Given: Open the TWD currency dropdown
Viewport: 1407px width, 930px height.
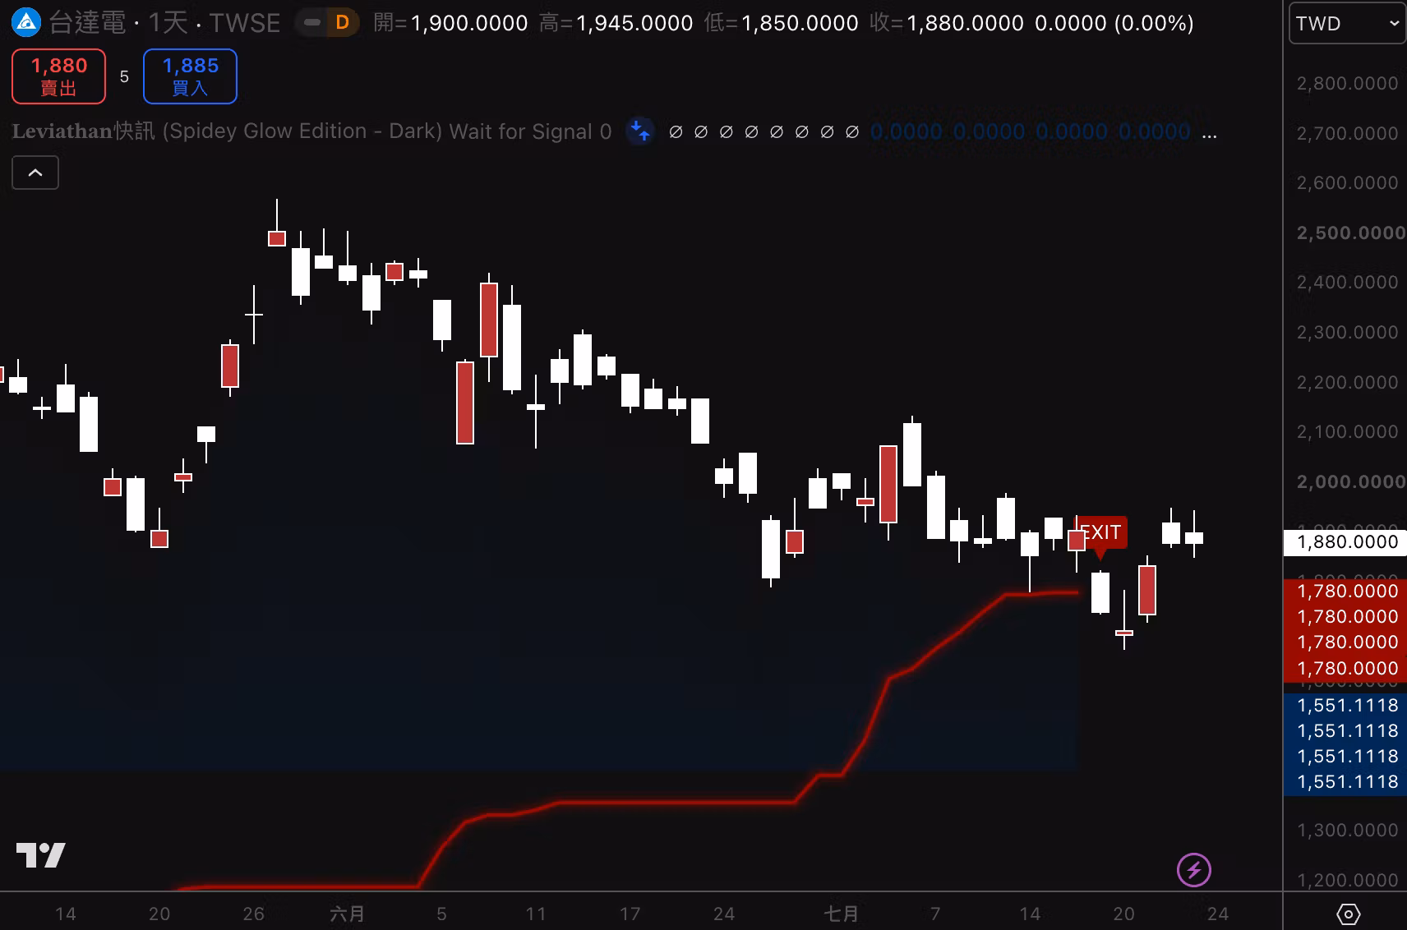Looking at the screenshot, I should (1347, 23).
